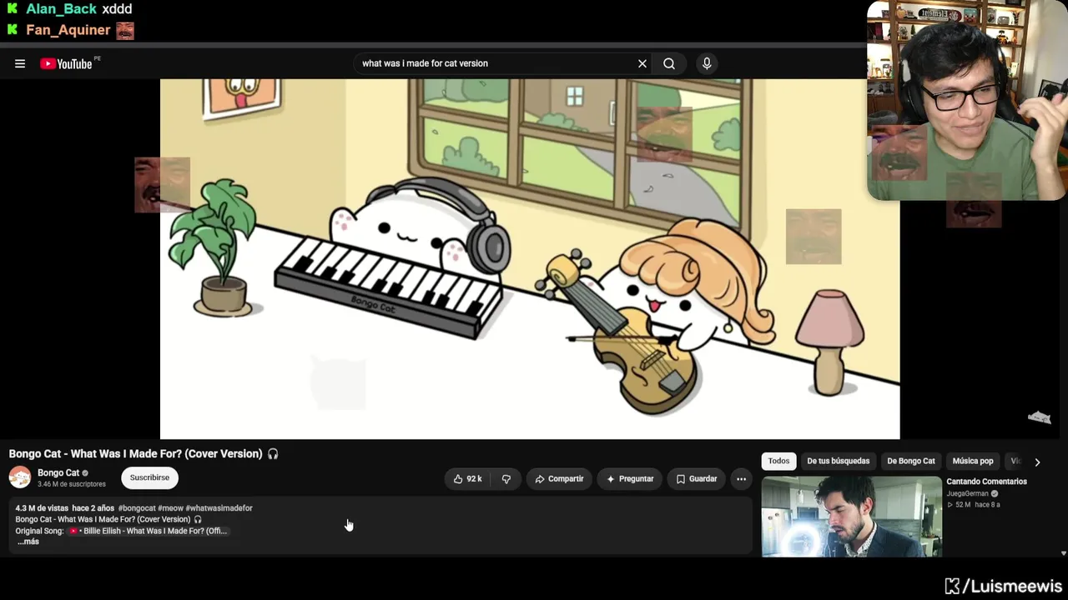Viewport: 1068px width, 600px height.
Task: Open the YouTube guide hamburger menu
Action: coord(20,63)
